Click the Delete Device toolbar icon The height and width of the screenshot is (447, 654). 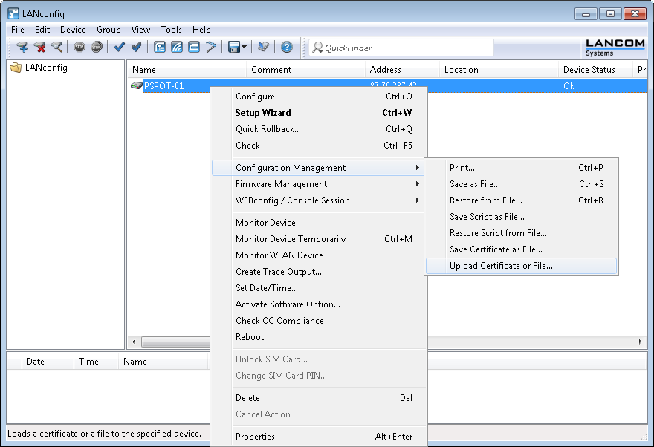(x=39, y=48)
